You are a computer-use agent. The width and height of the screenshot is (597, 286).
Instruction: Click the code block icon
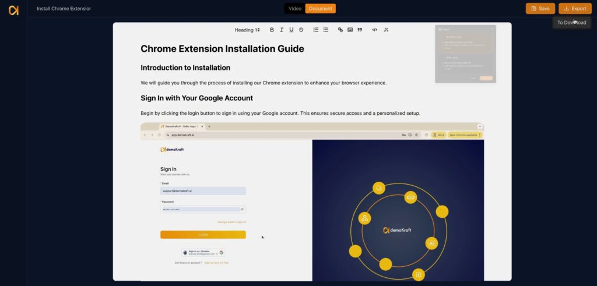tap(374, 30)
